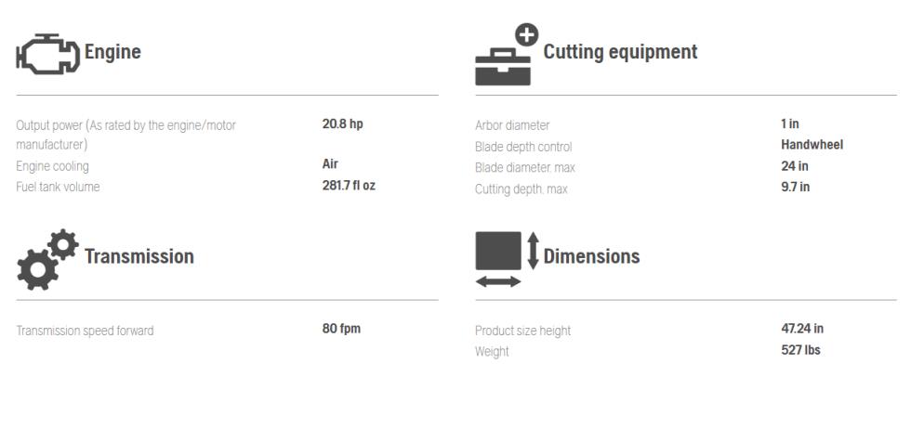This screenshot has width=911, height=442.
Task: Select the Cutting equipment heading
Action: tap(621, 52)
